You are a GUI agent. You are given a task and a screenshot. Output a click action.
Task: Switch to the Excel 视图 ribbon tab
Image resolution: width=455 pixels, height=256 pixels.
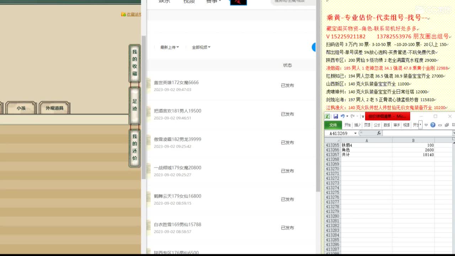(406, 125)
